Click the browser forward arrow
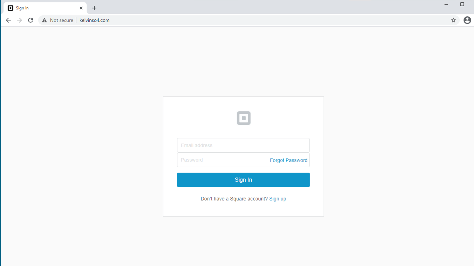Image resolution: width=474 pixels, height=266 pixels. [x=19, y=20]
